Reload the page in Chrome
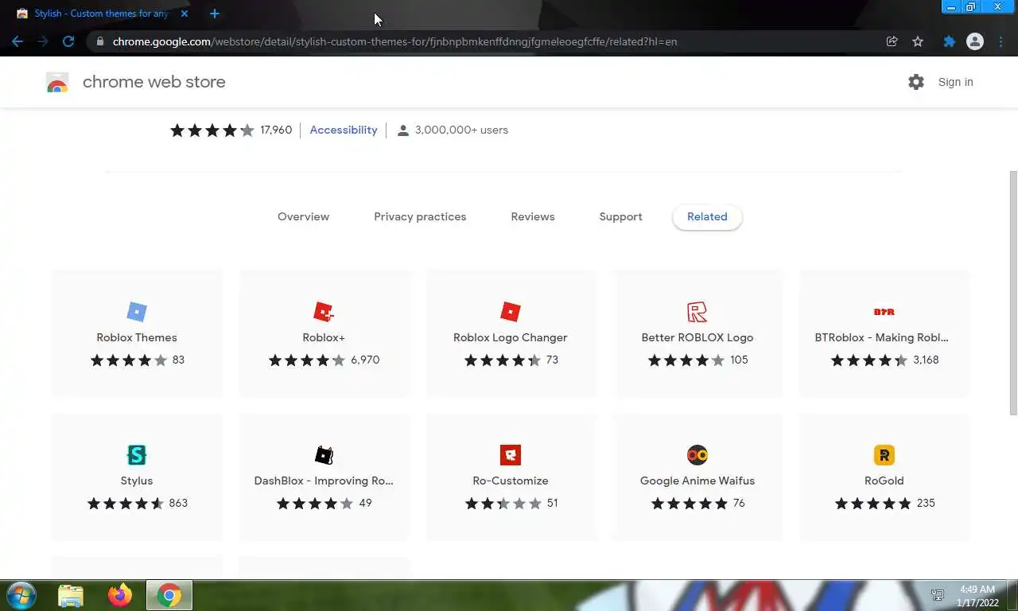Screen dimensions: 1018x611 (x=68, y=41)
